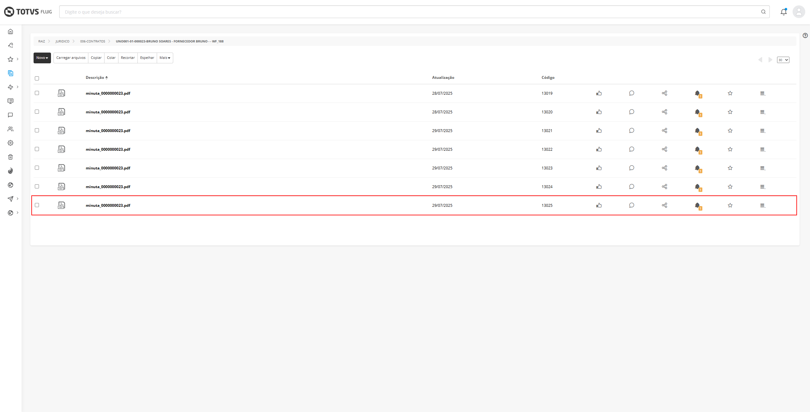Screen dimensions: 810x412
Task: Click the Espelhar toolbar button
Action: [147, 58]
